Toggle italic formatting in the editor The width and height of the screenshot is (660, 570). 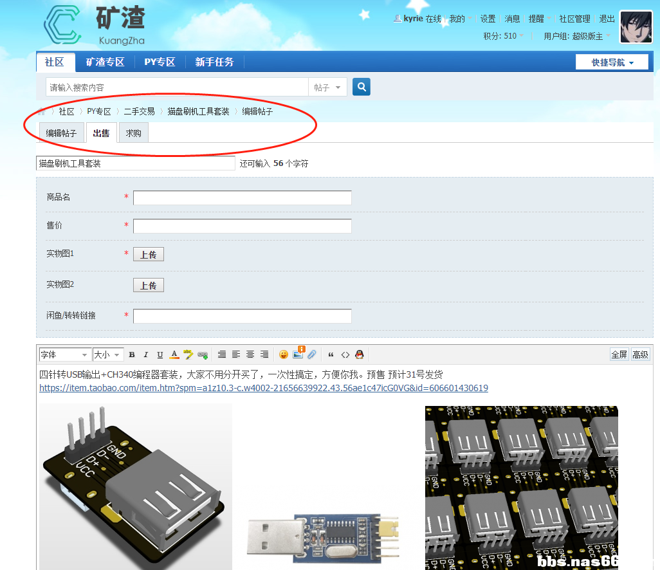146,354
